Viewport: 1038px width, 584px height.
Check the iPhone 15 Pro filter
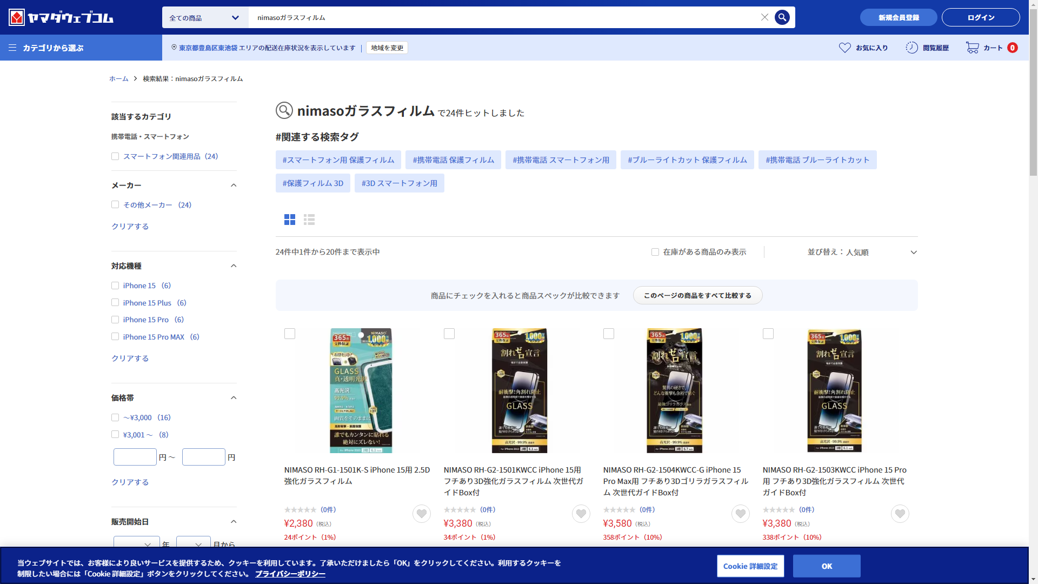115,320
